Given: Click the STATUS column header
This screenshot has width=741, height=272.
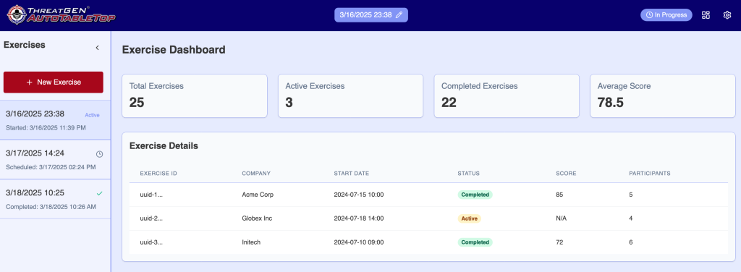Looking at the screenshot, I should 468,174.
